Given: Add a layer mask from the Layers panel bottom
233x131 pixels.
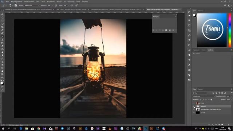Looking at the screenshot, I should pos(216,124).
